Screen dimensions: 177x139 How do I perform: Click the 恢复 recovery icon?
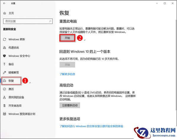pyautogui.click(x=4, y=81)
